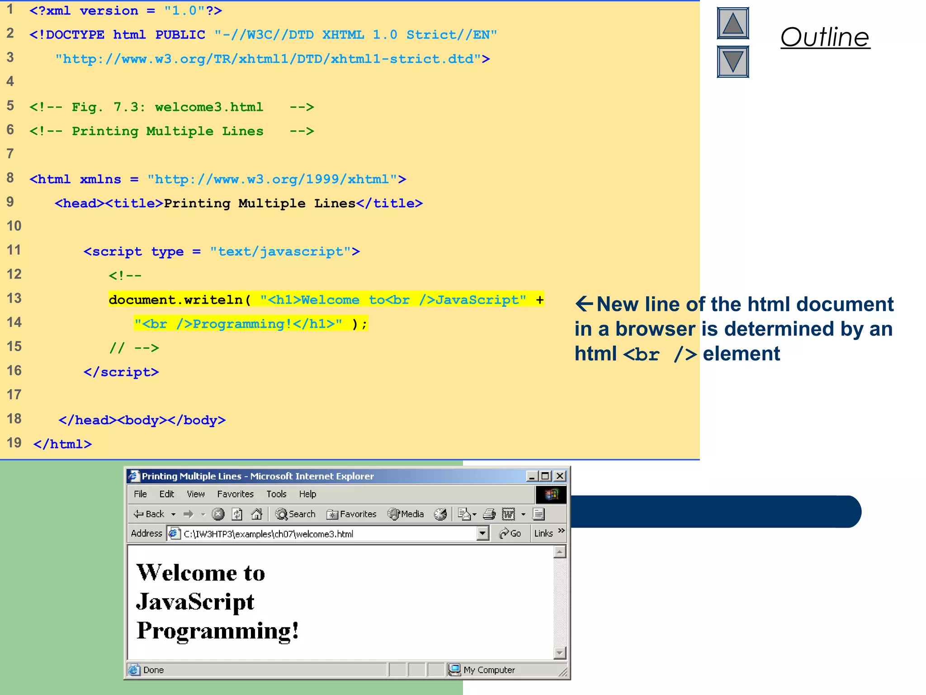The height and width of the screenshot is (695, 926).
Task: Close the Internet Explorer window
Action: [560, 476]
